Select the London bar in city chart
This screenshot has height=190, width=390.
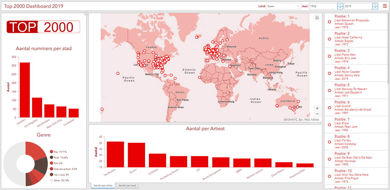point(25,90)
